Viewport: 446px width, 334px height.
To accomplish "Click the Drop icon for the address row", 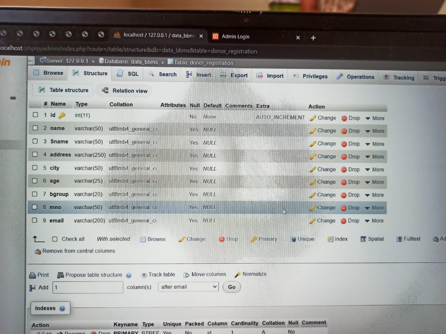I will point(344,157).
